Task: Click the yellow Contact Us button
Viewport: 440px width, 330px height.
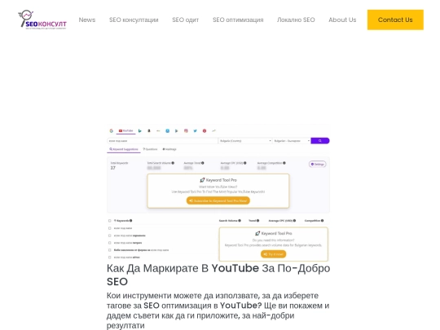Action: (x=395, y=20)
